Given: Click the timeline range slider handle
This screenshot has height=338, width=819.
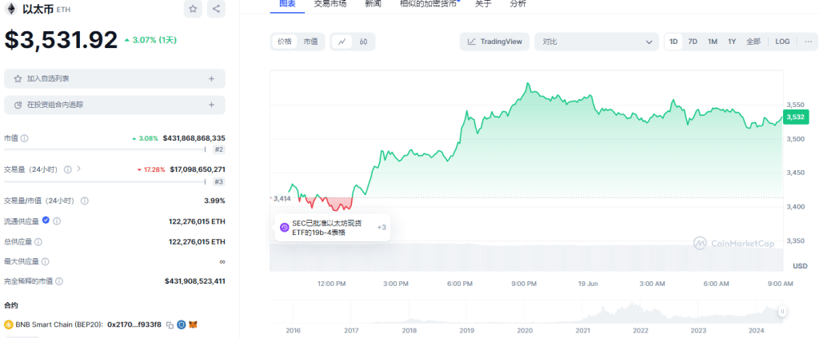Looking at the screenshot, I should (782, 312).
